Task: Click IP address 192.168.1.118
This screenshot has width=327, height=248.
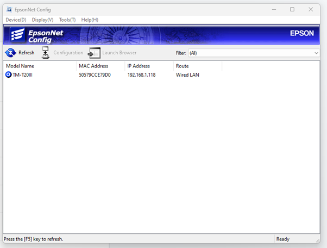Action: pos(141,75)
